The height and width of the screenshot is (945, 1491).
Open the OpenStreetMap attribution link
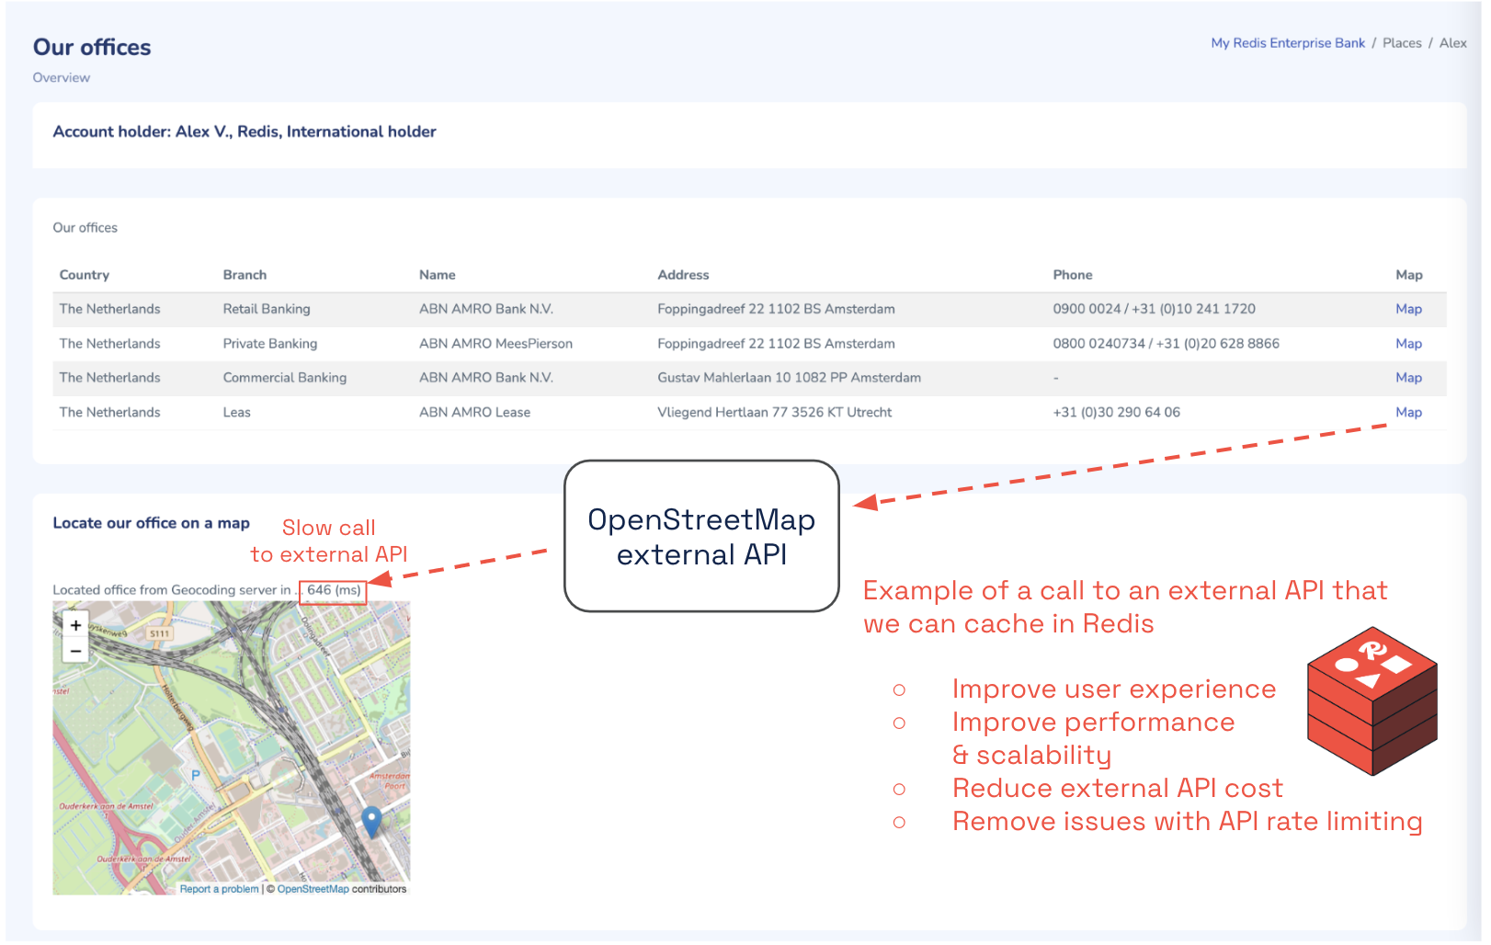(x=313, y=889)
